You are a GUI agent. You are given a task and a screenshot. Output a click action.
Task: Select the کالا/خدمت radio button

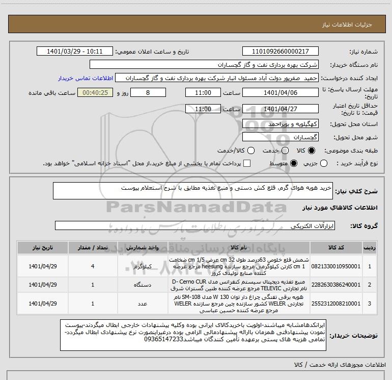[251, 150]
